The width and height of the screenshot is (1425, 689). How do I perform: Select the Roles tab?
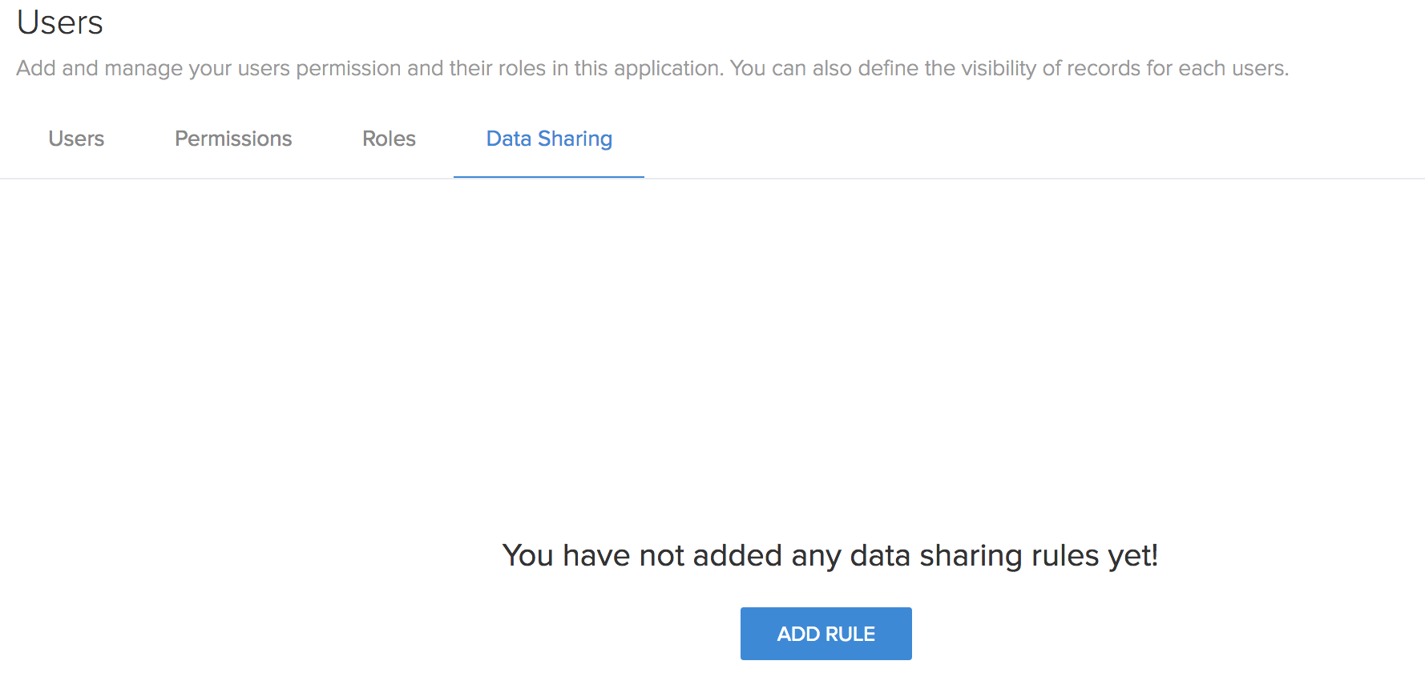point(389,139)
